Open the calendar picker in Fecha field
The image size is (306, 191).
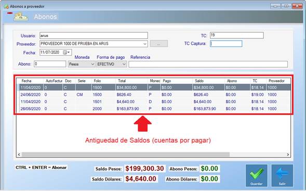click(x=66, y=52)
